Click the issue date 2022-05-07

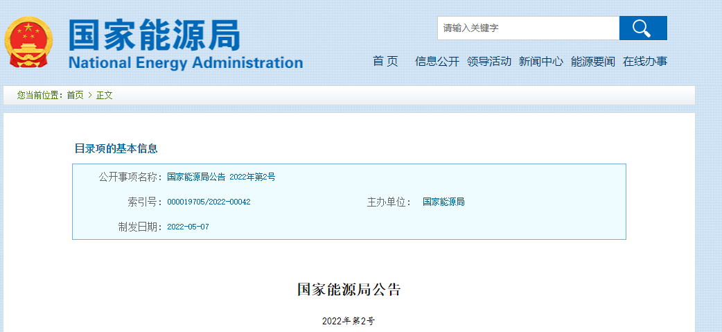pyautogui.click(x=188, y=227)
